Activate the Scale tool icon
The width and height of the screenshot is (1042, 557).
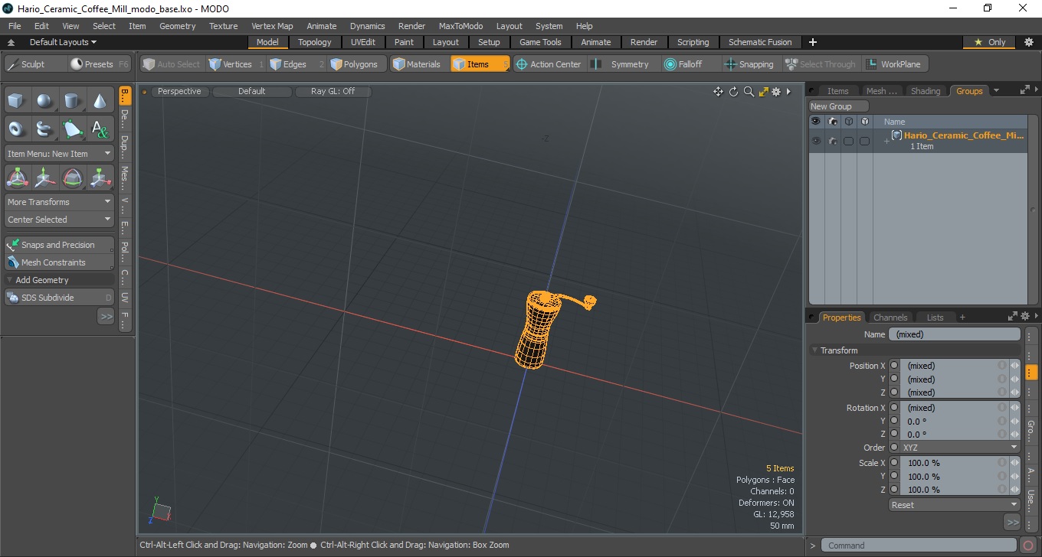pos(100,178)
